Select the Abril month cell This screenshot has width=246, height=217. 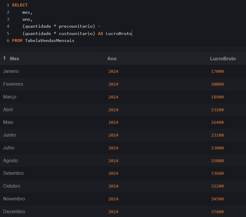[8, 110]
